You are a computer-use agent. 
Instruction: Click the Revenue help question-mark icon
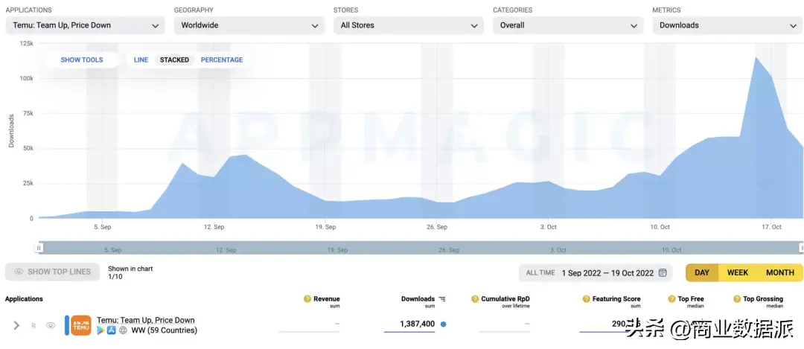tap(307, 299)
